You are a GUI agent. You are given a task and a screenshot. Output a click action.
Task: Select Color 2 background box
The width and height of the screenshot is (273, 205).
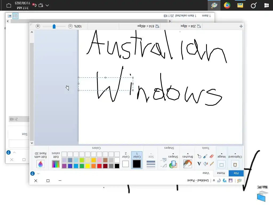(x=126, y=160)
